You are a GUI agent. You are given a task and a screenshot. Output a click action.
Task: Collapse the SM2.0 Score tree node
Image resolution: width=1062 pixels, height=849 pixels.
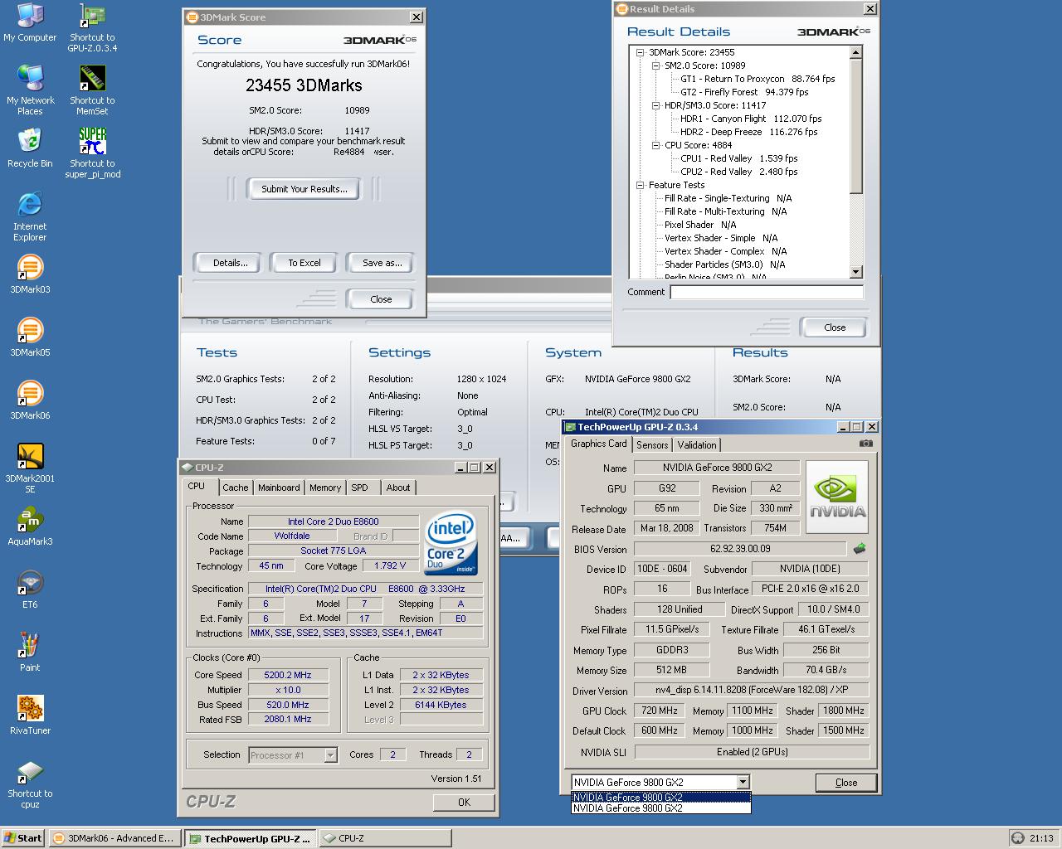click(655, 65)
